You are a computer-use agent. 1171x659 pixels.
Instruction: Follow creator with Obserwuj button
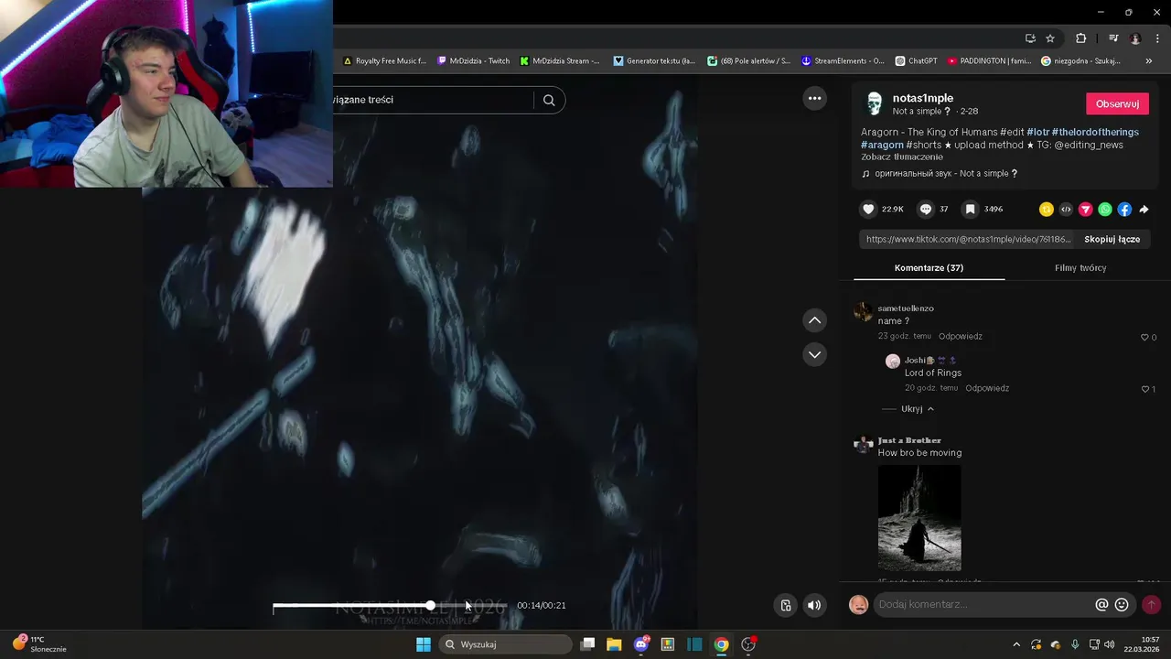(1117, 103)
